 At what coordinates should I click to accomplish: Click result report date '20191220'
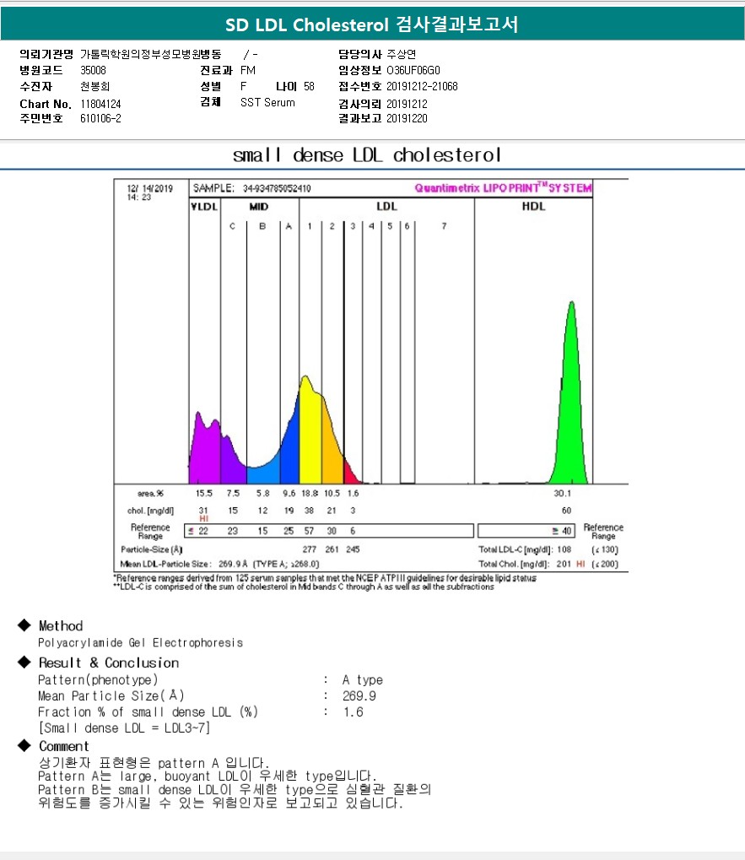coord(407,118)
